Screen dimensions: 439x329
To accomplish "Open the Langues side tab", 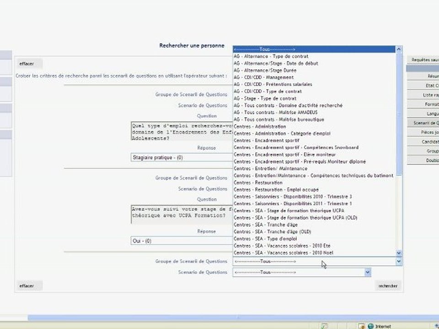I will click(423, 114).
